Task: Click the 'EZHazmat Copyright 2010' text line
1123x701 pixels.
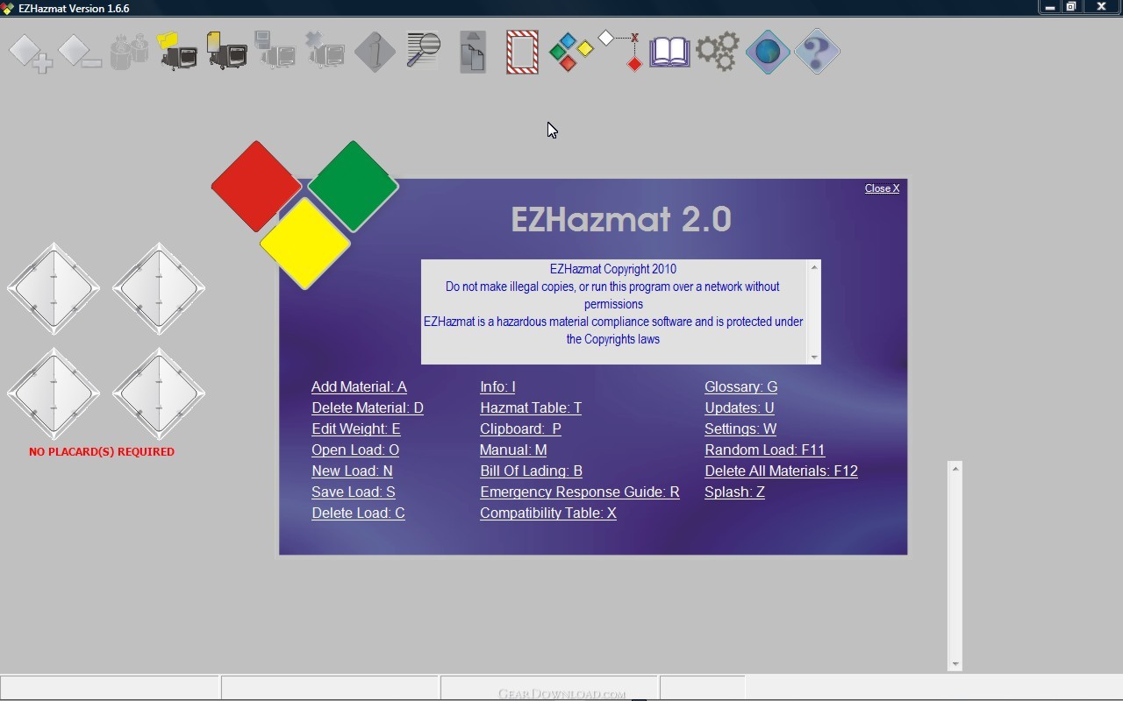Action: (613, 269)
